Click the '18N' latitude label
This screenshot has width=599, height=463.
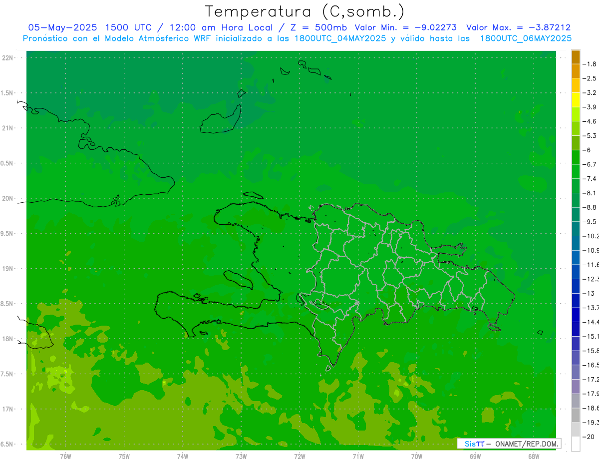tap(8, 339)
